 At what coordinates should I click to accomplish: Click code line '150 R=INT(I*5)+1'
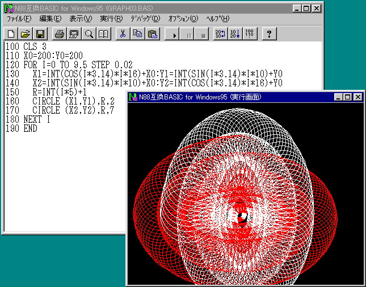pyautogui.click(x=46, y=92)
